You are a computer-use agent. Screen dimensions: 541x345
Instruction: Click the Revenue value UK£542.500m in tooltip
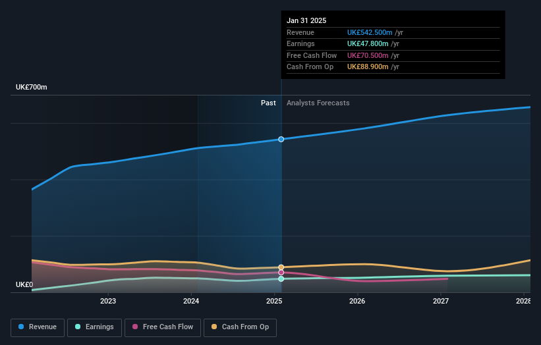coord(370,32)
